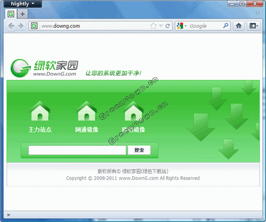Click the 绿软家园 DownG.com logo
The width and height of the screenshot is (266, 222).
click(44, 68)
